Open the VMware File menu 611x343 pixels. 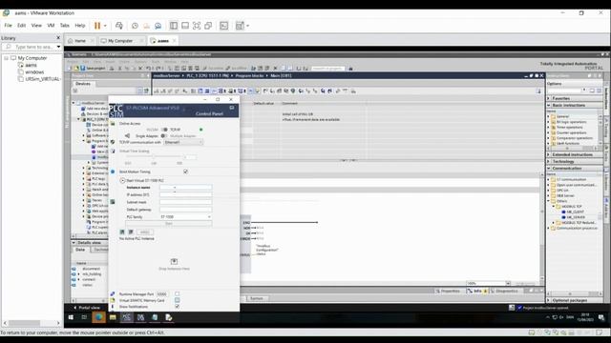[9, 26]
